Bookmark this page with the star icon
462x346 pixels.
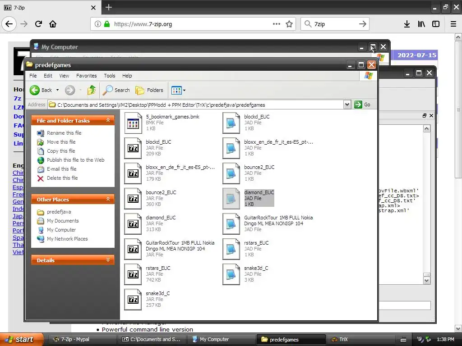click(289, 24)
